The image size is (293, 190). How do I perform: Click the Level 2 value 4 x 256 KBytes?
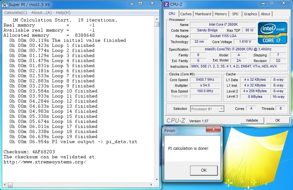pyautogui.click(x=255, y=91)
